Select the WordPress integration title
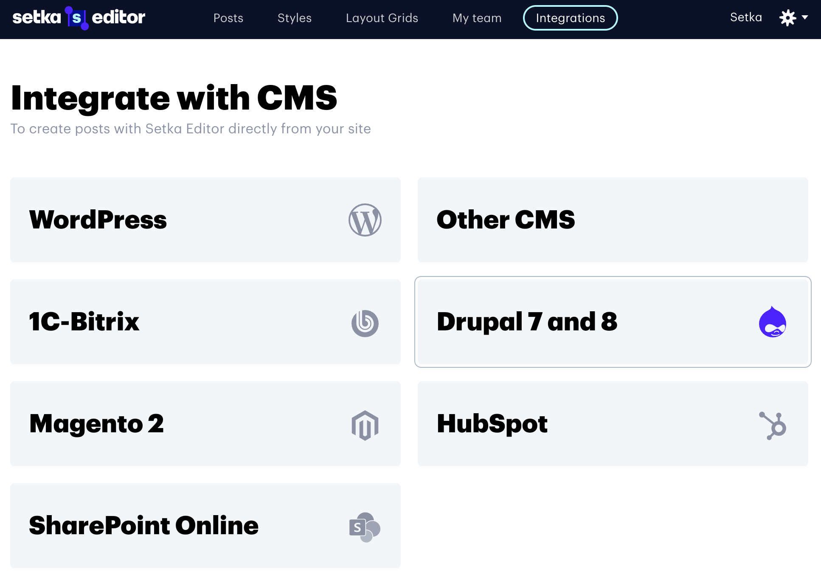821x575 pixels. [98, 220]
